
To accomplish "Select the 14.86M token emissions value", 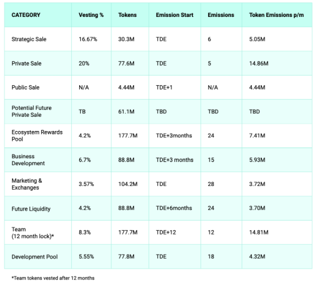I will click(259, 63).
